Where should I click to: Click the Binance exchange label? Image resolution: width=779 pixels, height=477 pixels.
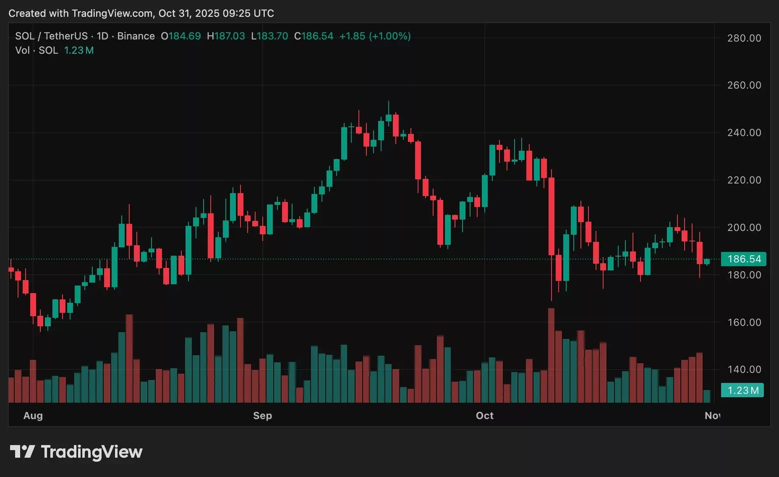coord(136,36)
